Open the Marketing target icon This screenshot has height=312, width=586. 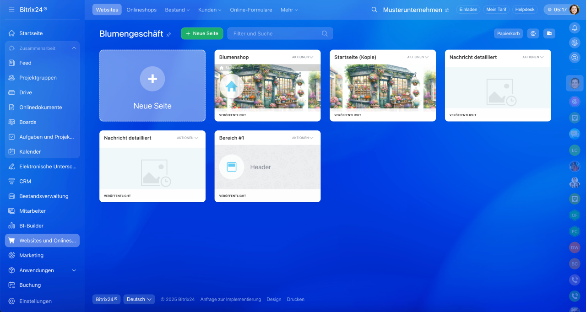point(12,255)
